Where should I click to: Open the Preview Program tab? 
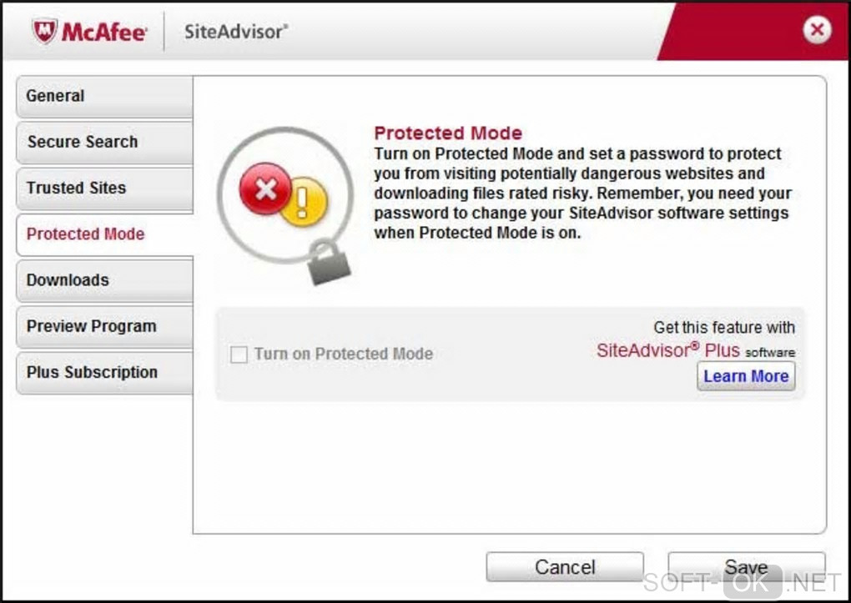point(104,326)
